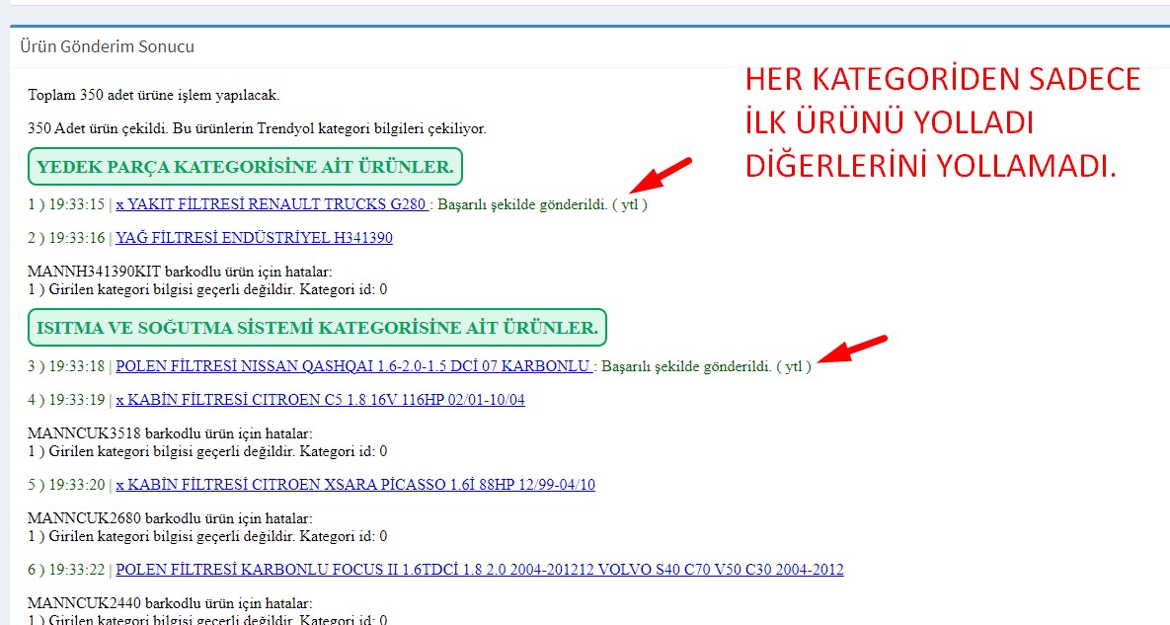Click the Ürün Gönderim Sonucu panel title
The width and height of the screenshot is (1170, 625).
click(x=107, y=46)
